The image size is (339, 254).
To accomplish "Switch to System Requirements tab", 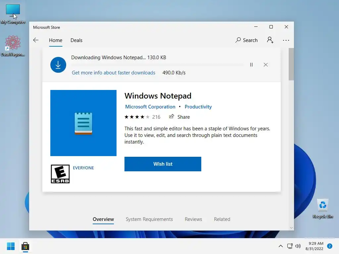I will pyautogui.click(x=149, y=219).
